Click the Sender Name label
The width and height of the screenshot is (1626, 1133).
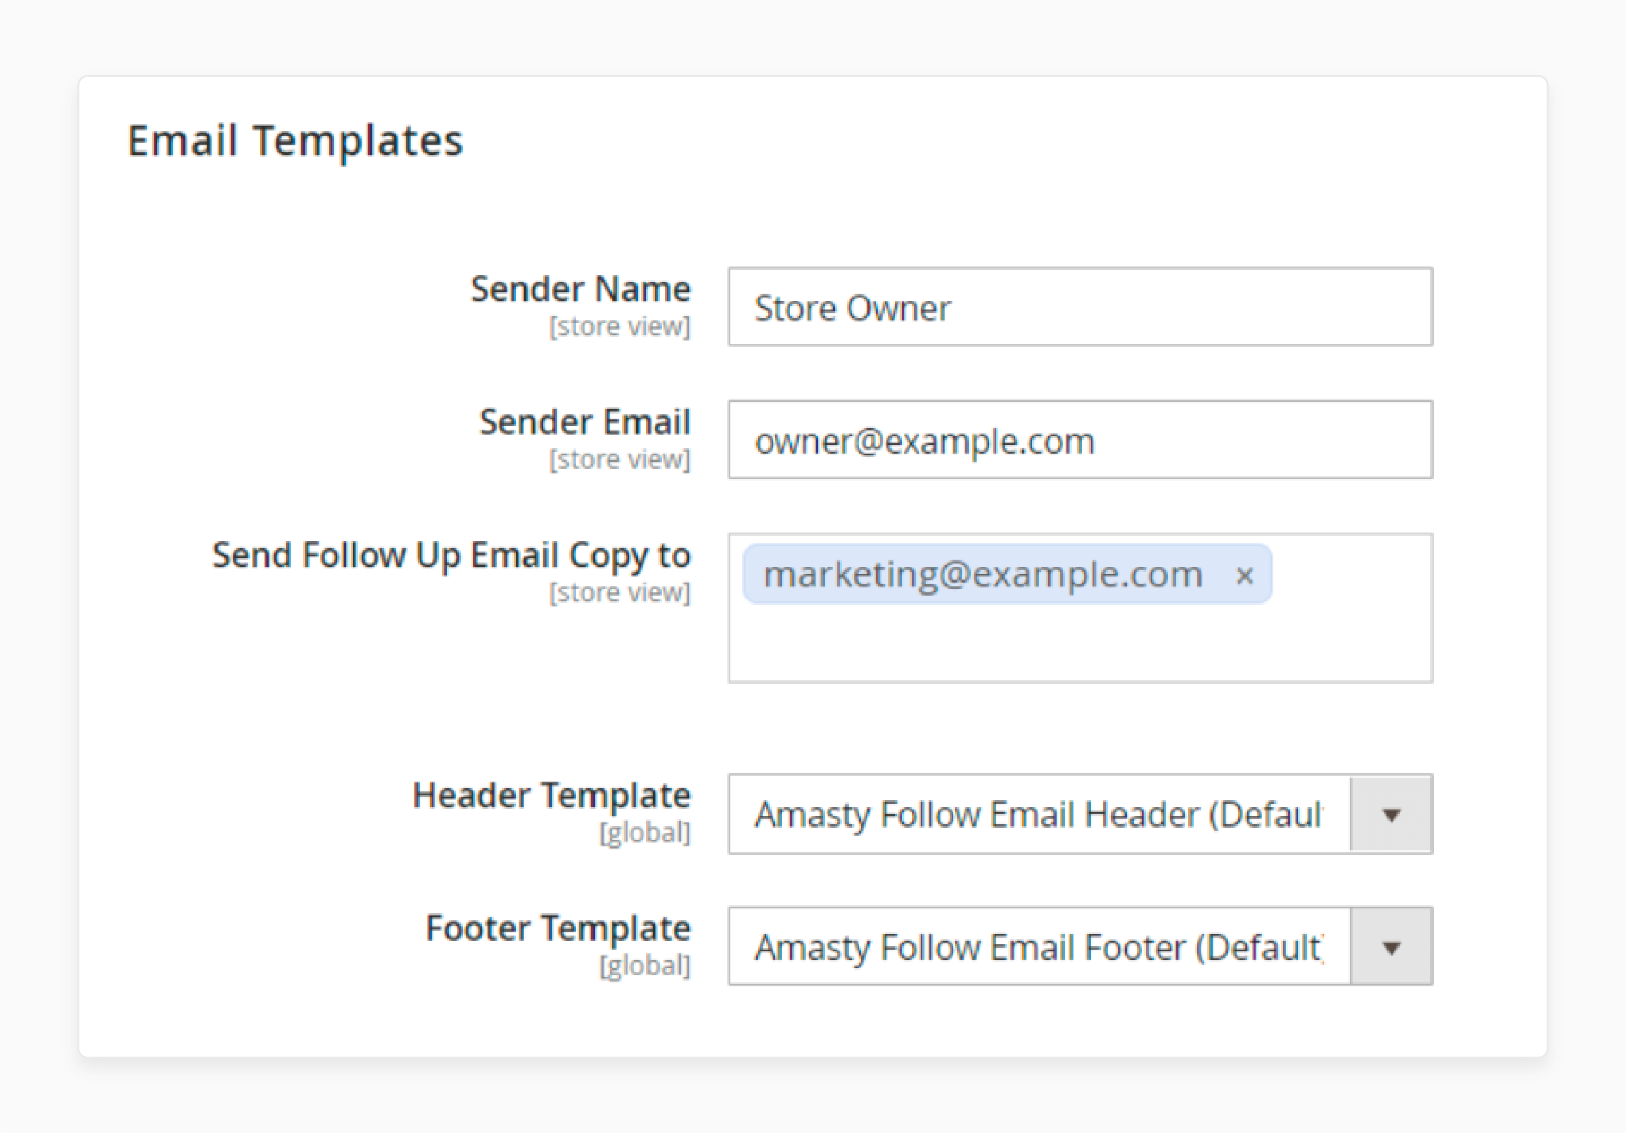pos(581,289)
